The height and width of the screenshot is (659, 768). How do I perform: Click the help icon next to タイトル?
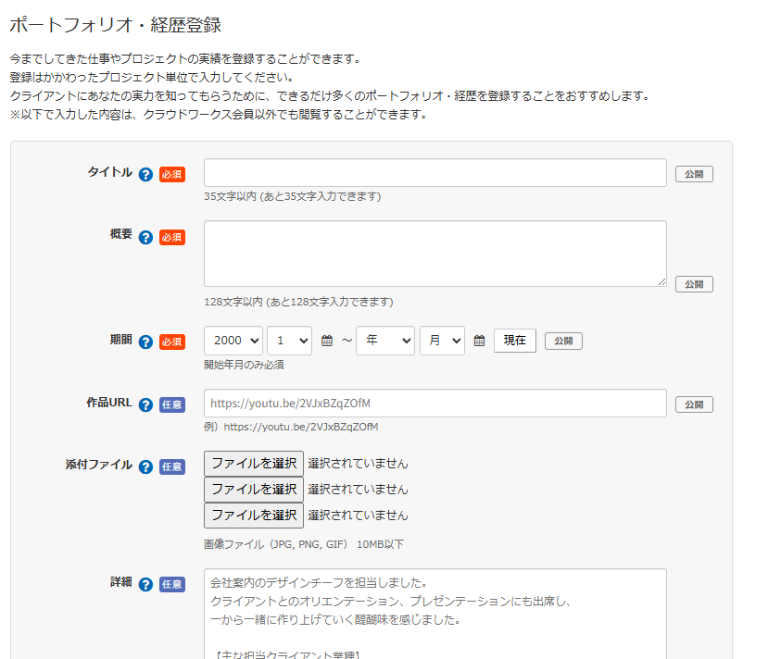coord(145,174)
